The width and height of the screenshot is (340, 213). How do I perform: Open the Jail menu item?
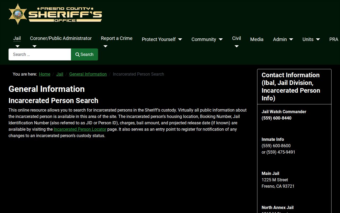coord(17,38)
